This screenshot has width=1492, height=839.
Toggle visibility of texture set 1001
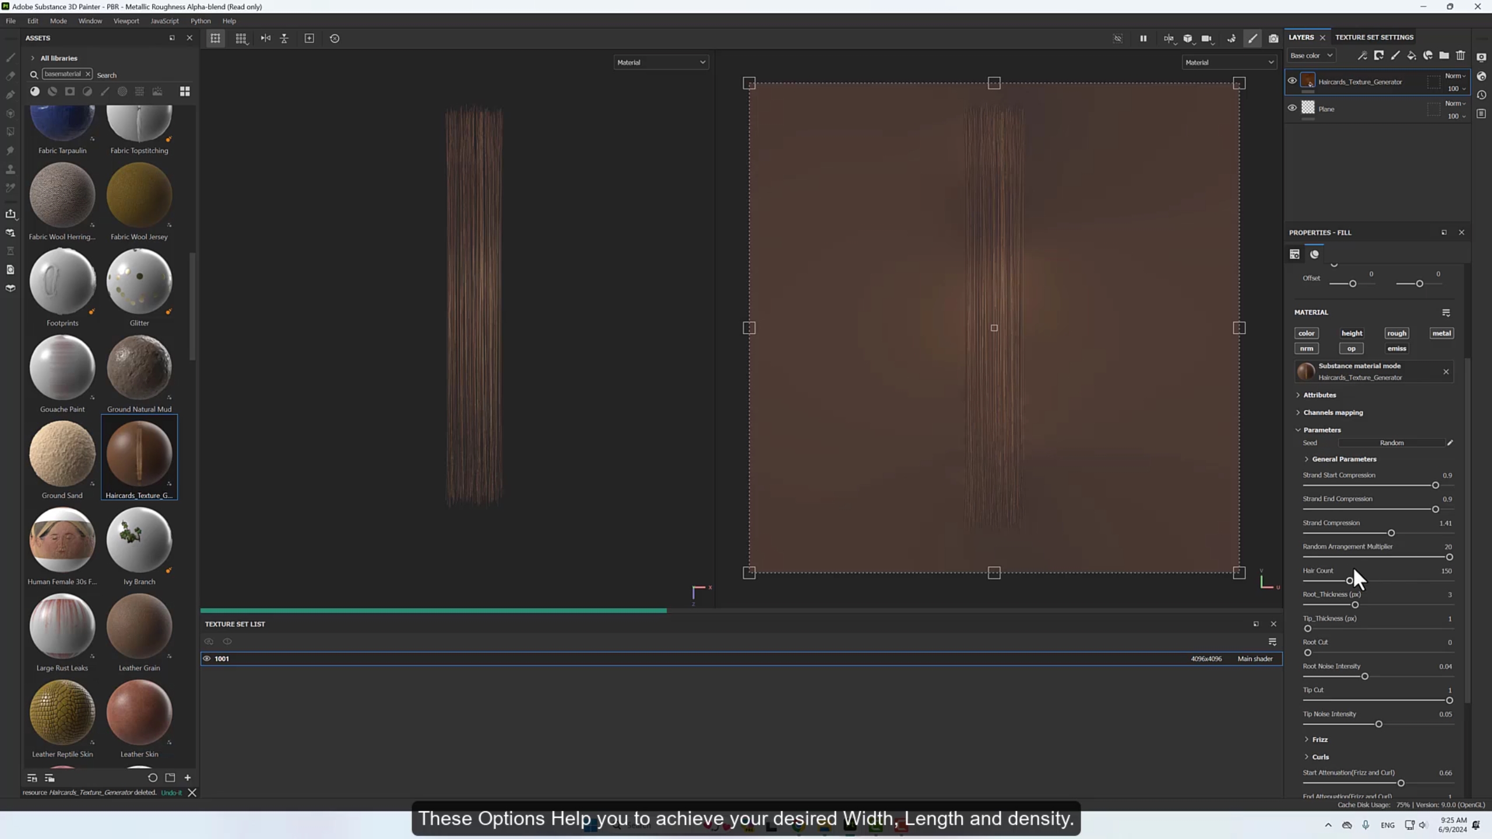point(206,658)
